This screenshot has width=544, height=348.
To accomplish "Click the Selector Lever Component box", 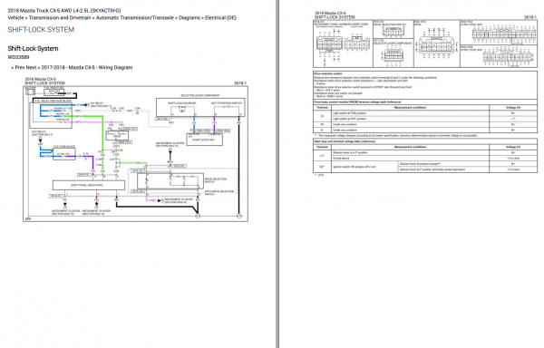I will coord(200,107).
